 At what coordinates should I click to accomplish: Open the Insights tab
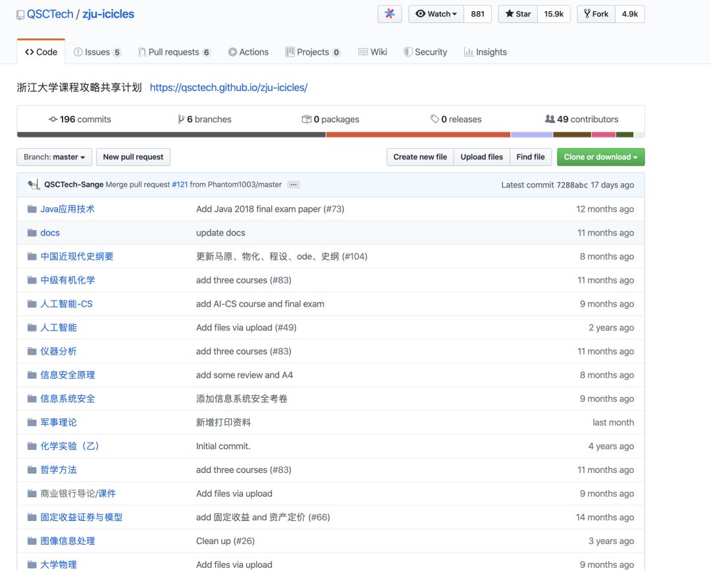[485, 52]
